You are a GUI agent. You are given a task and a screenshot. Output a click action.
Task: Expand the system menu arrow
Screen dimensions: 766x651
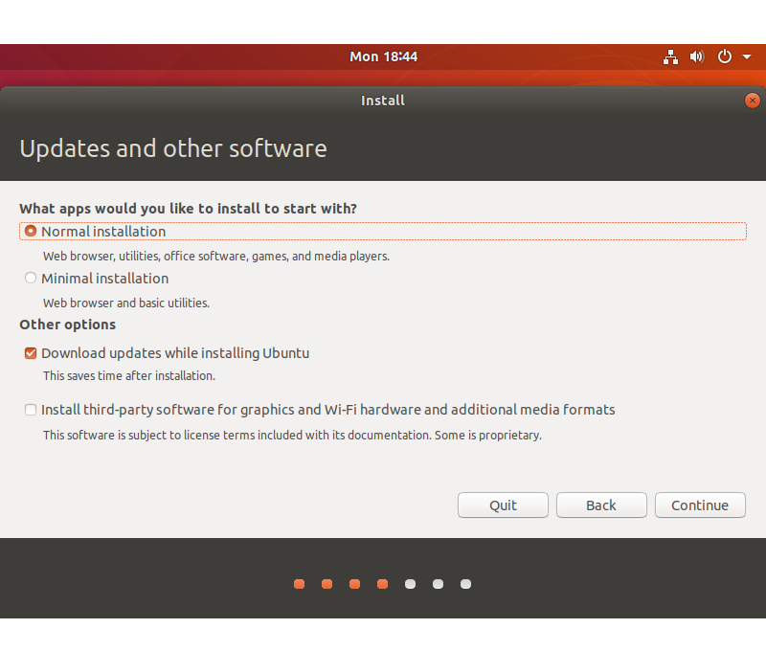click(x=747, y=57)
